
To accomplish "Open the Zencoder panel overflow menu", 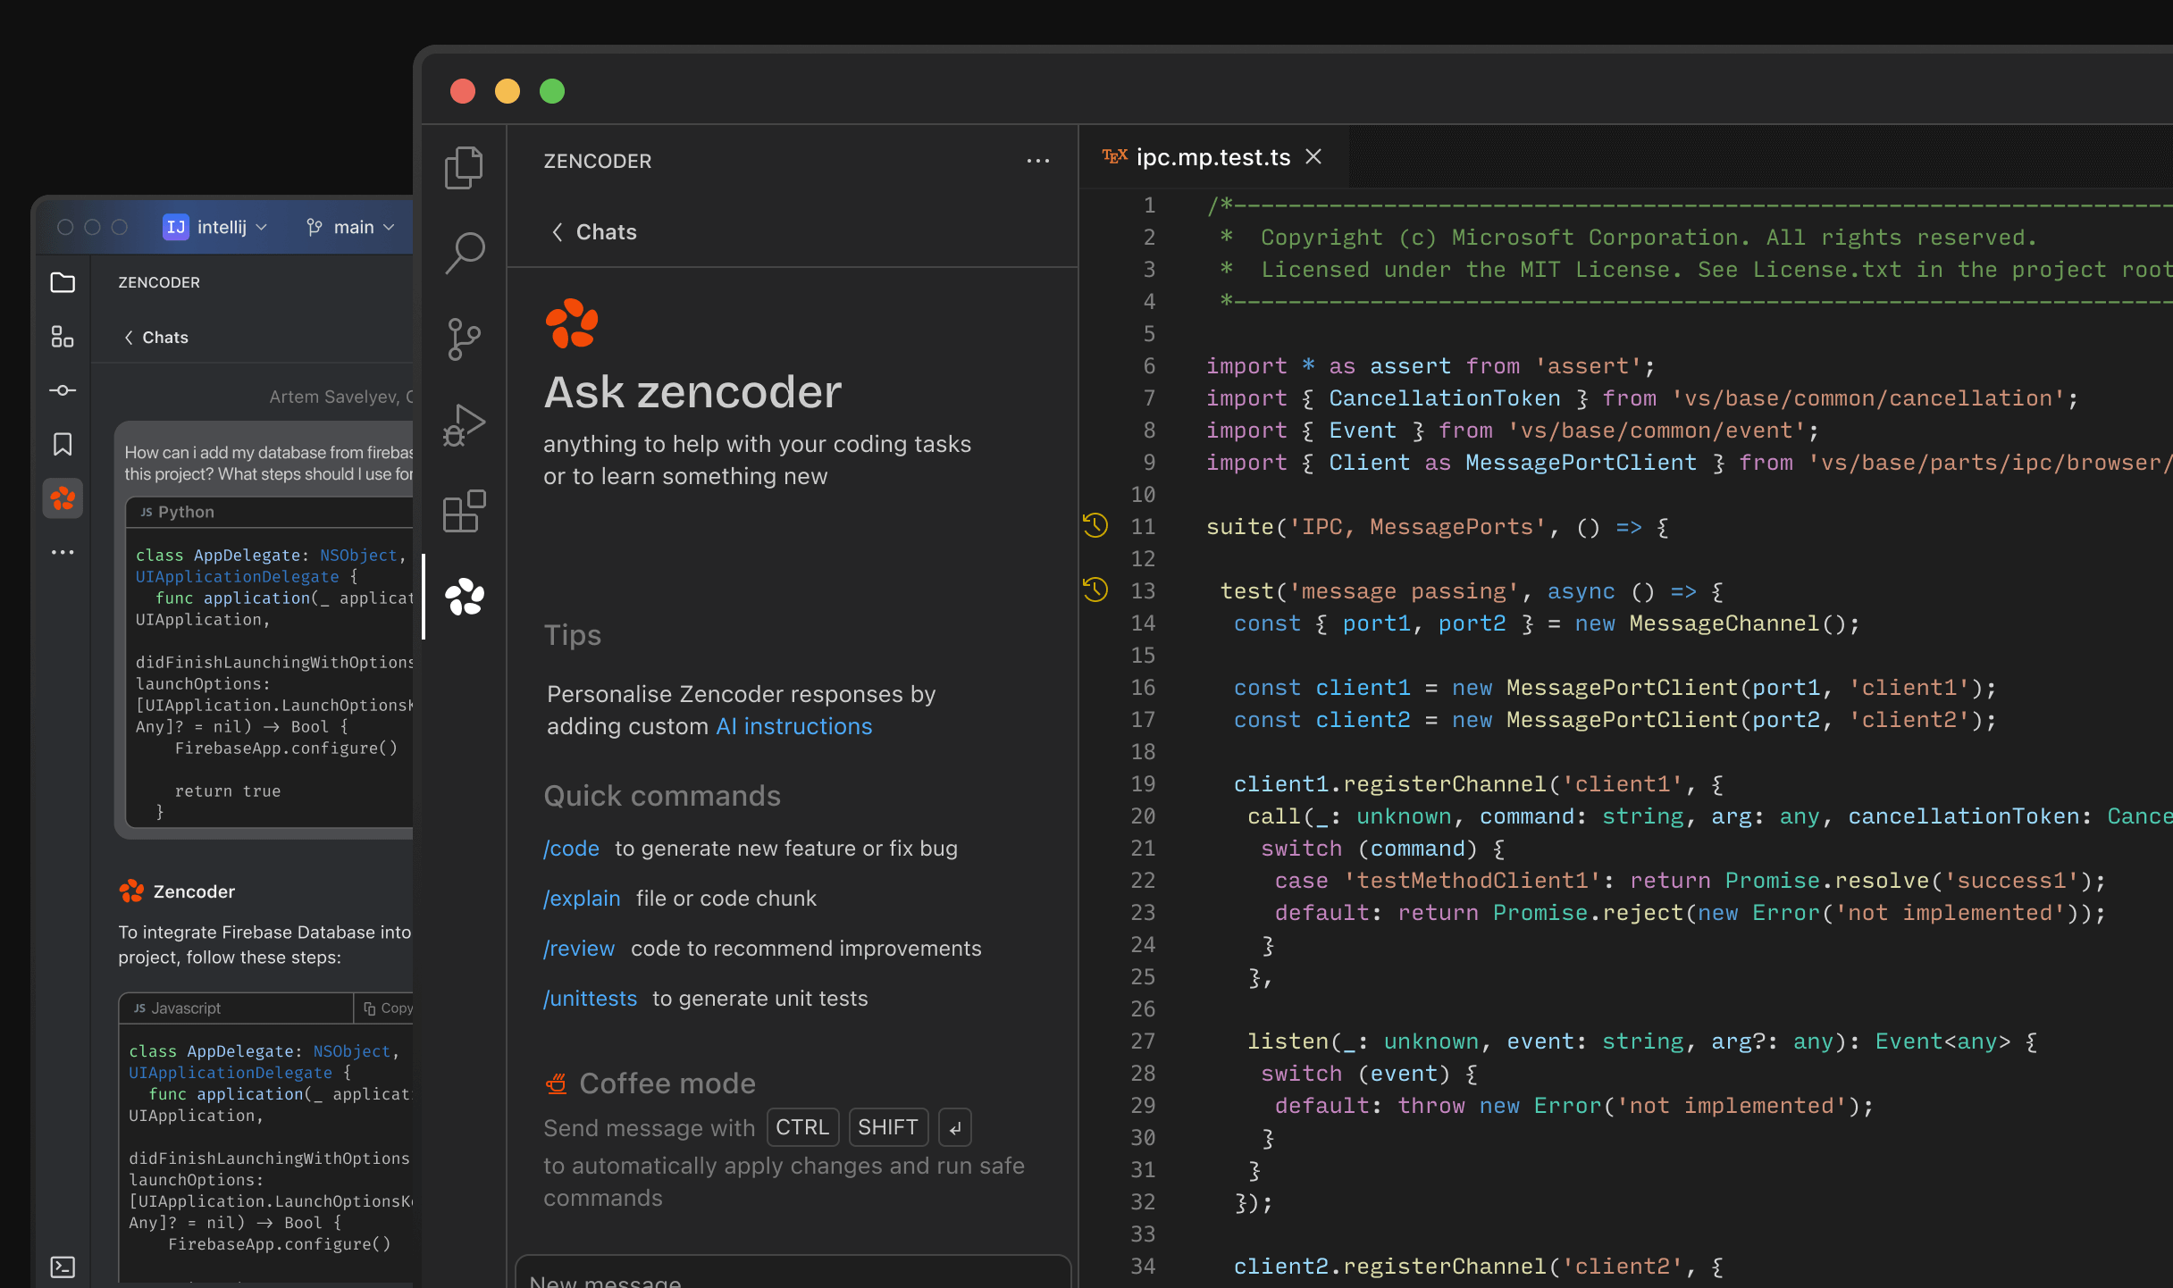I will click(x=1038, y=160).
